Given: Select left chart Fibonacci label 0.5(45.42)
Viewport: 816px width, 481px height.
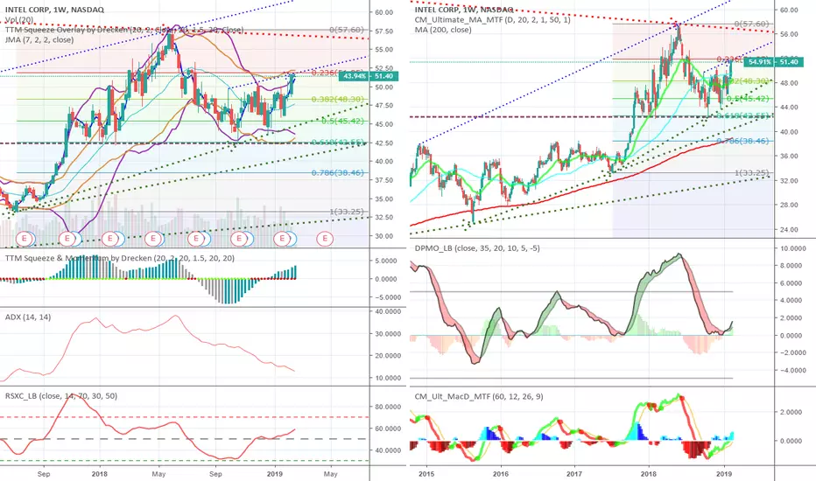Looking at the screenshot, I should (342, 122).
